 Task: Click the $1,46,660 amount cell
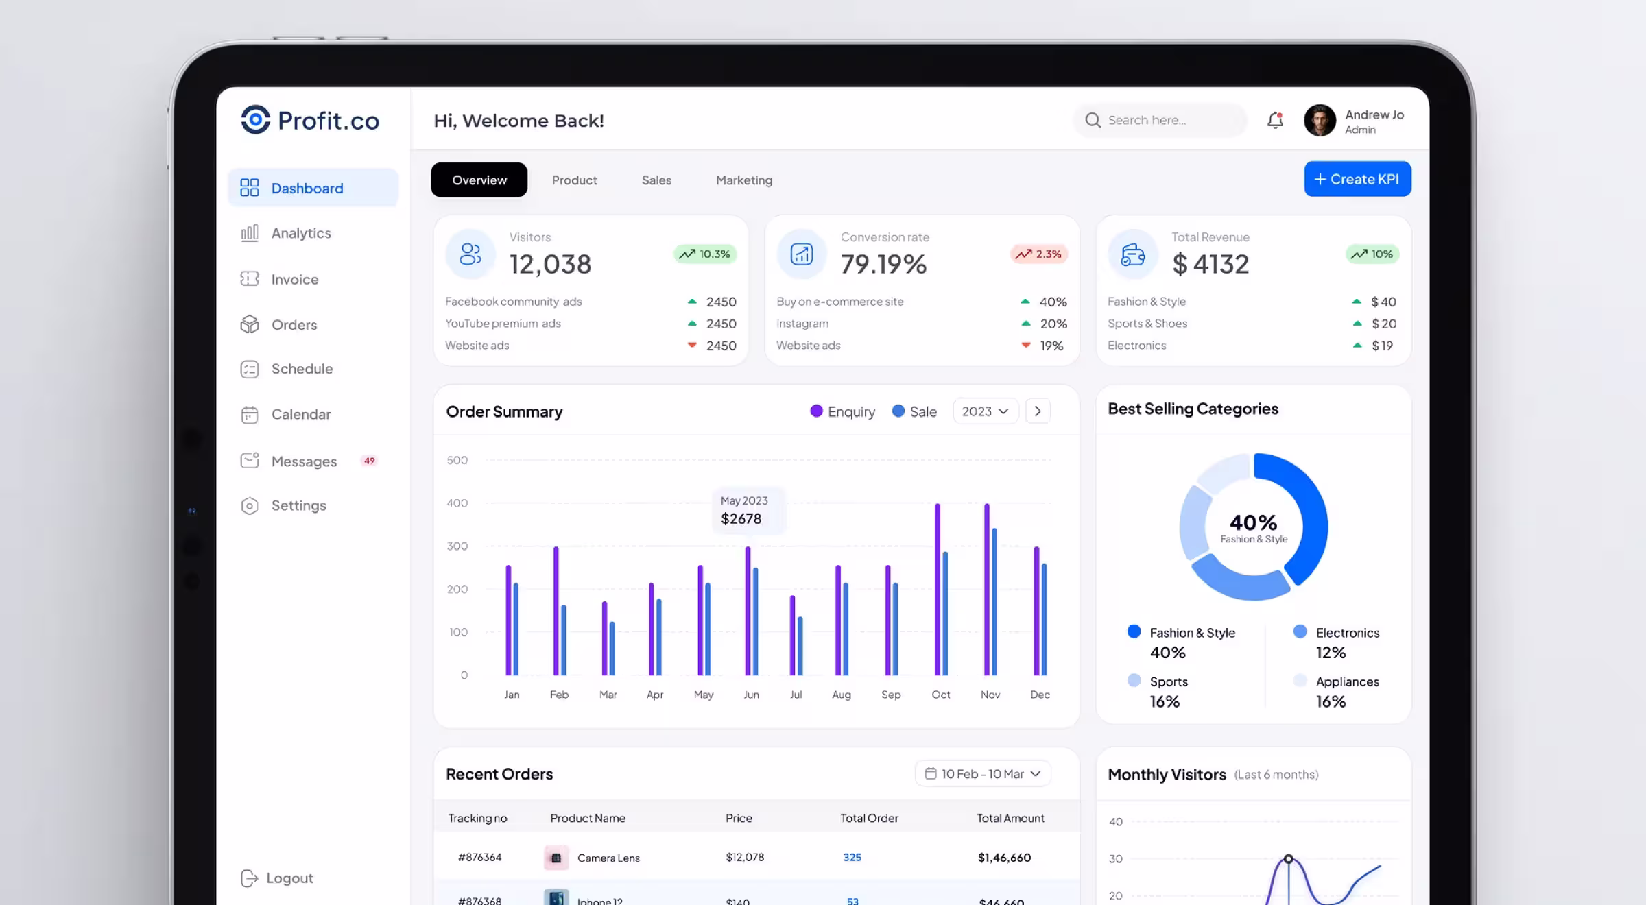click(1004, 858)
